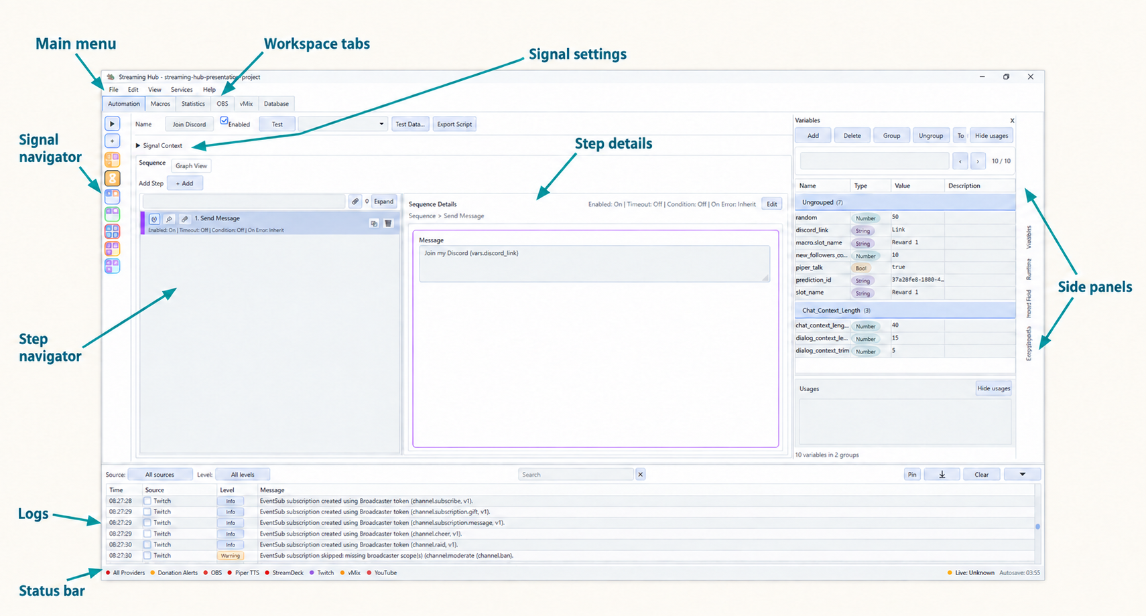Click the plus icon to add a signal

coord(112,141)
